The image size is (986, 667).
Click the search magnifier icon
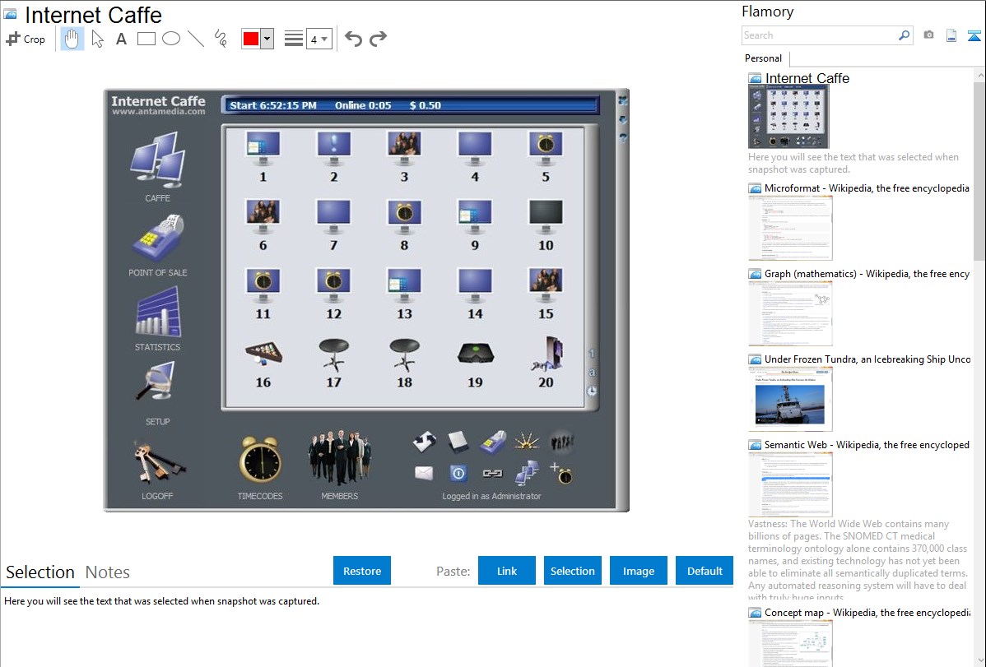905,35
